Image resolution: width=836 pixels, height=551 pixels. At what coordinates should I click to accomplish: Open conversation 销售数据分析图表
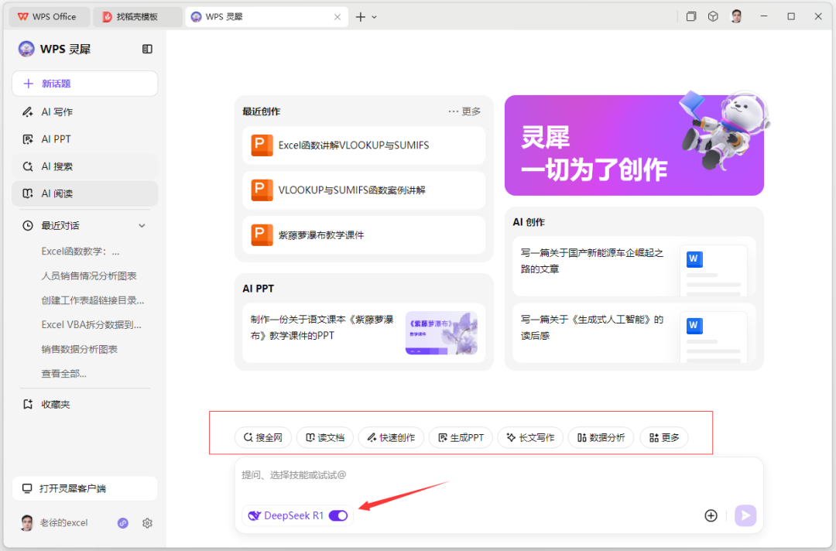pos(80,349)
